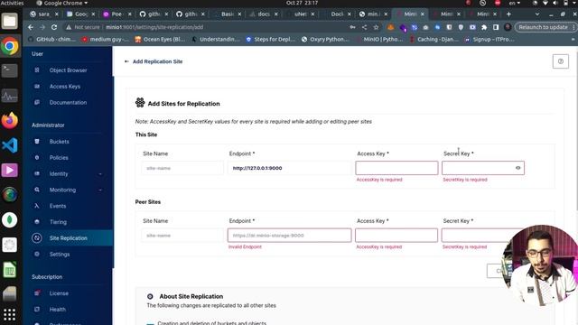578x325 pixels.
Task: Open Access Keys page
Action: point(64,87)
